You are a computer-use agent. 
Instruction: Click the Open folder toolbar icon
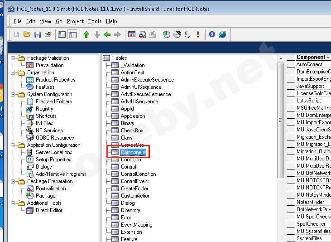(27, 34)
